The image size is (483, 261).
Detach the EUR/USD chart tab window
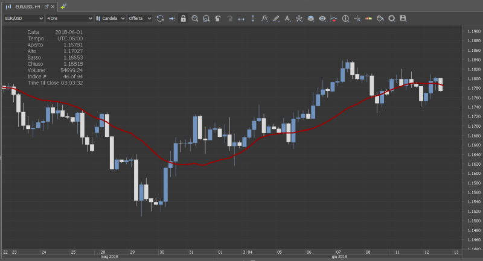click(x=46, y=5)
